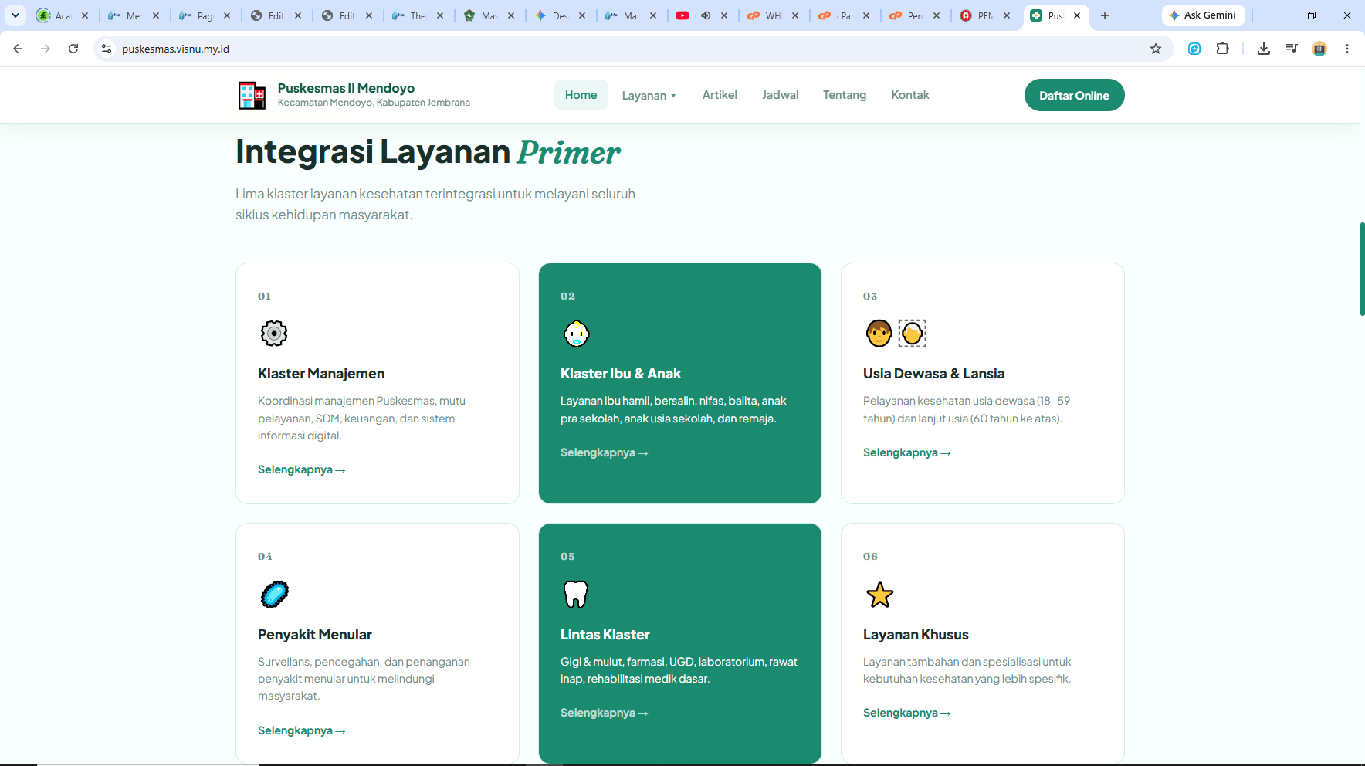This screenshot has height=766, width=1365.
Task: Open the Jadwal navigation item
Action: [x=780, y=95]
